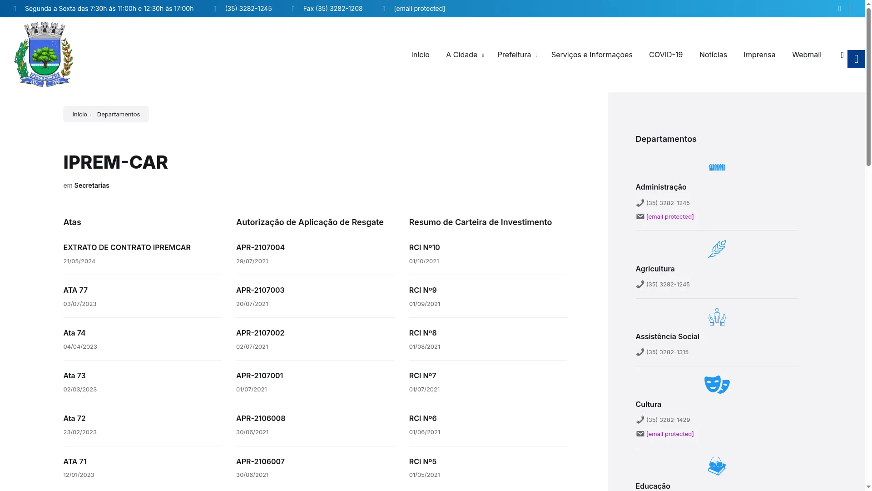Select the Assistência Social hands icon
Screen dimensions: 872x491
coord(717,317)
